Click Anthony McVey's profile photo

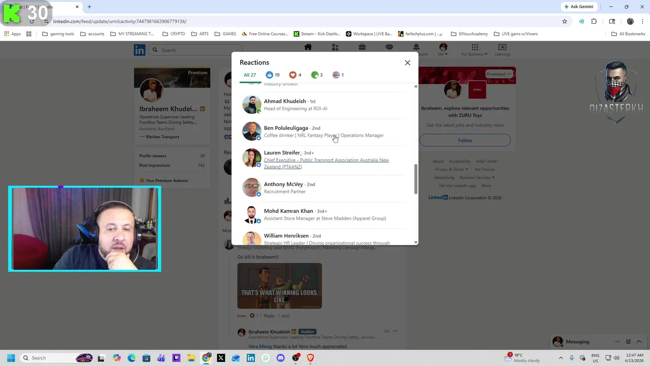(251, 188)
